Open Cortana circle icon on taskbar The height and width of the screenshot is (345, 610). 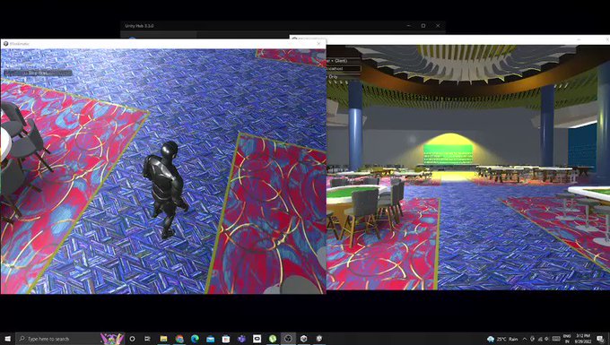coord(132,339)
